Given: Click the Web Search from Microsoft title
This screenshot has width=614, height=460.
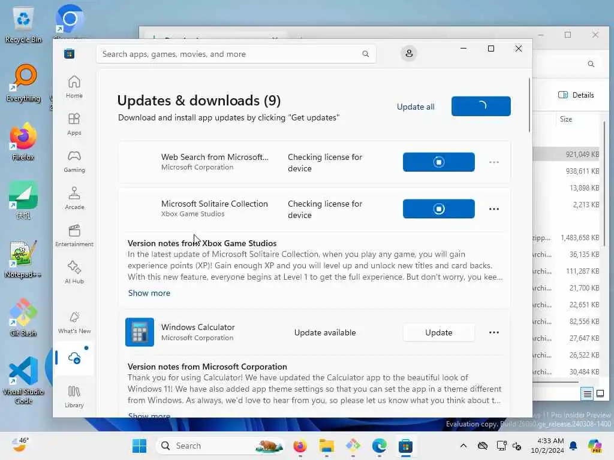Looking at the screenshot, I should (215, 157).
